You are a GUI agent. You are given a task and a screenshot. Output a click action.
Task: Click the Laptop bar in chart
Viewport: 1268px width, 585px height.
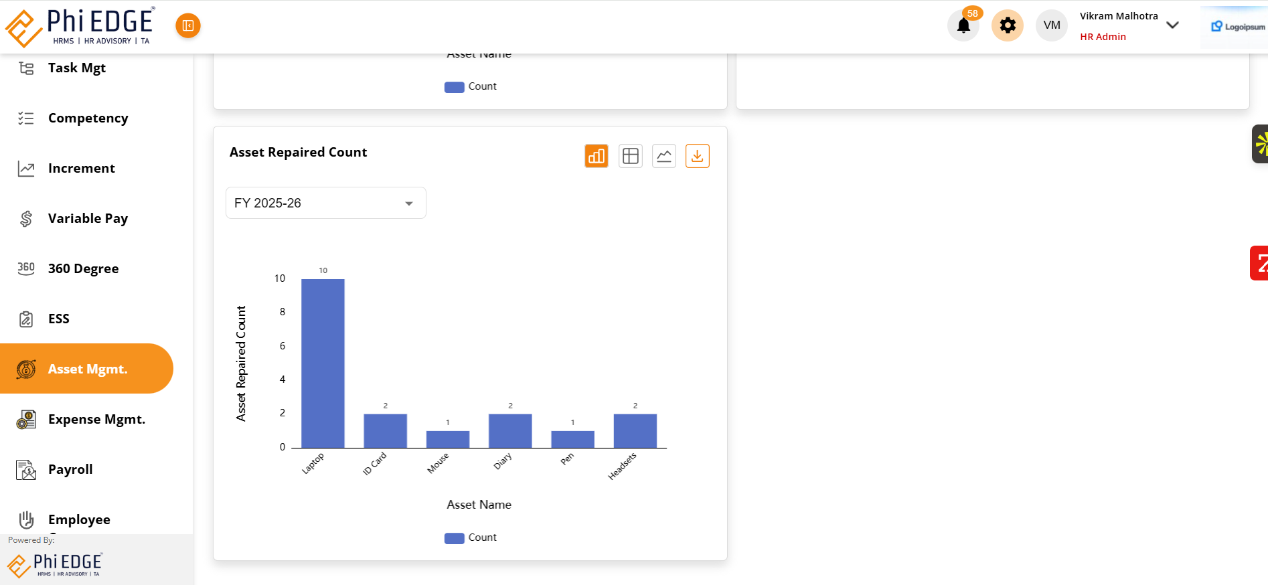tap(323, 363)
